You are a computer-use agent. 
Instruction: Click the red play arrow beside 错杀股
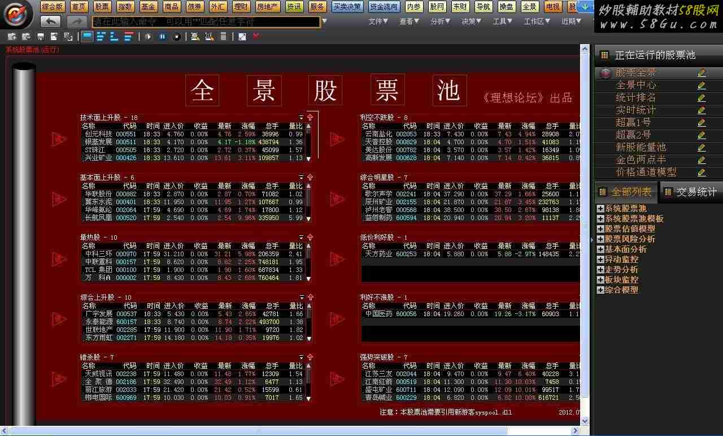click(59, 379)
